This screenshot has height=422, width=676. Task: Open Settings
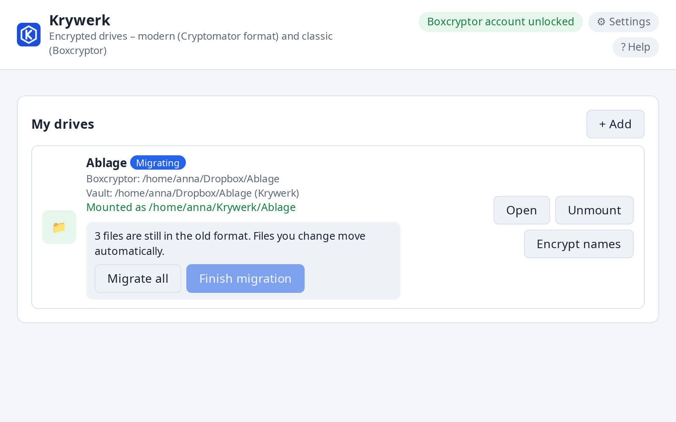624,22
